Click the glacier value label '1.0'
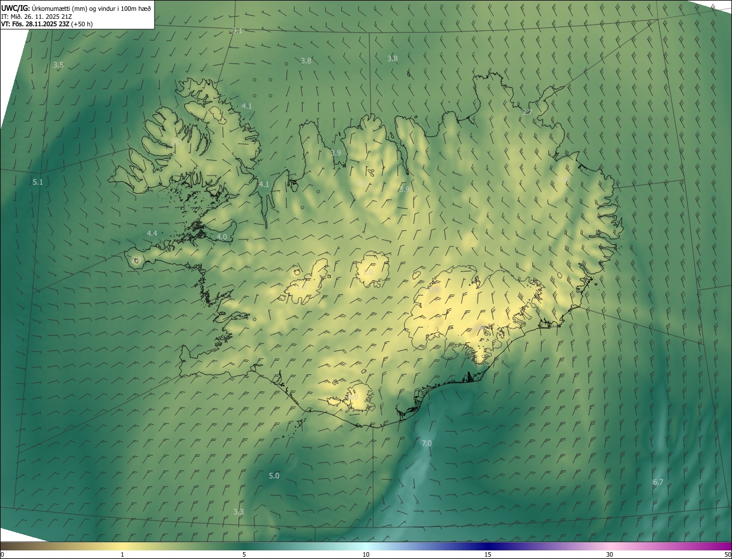This screenshot has width=732, height=559. point(368,273)
